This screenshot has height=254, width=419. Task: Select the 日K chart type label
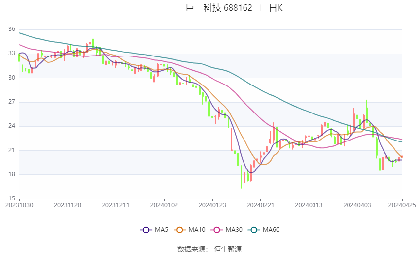[x=276, y=8]
